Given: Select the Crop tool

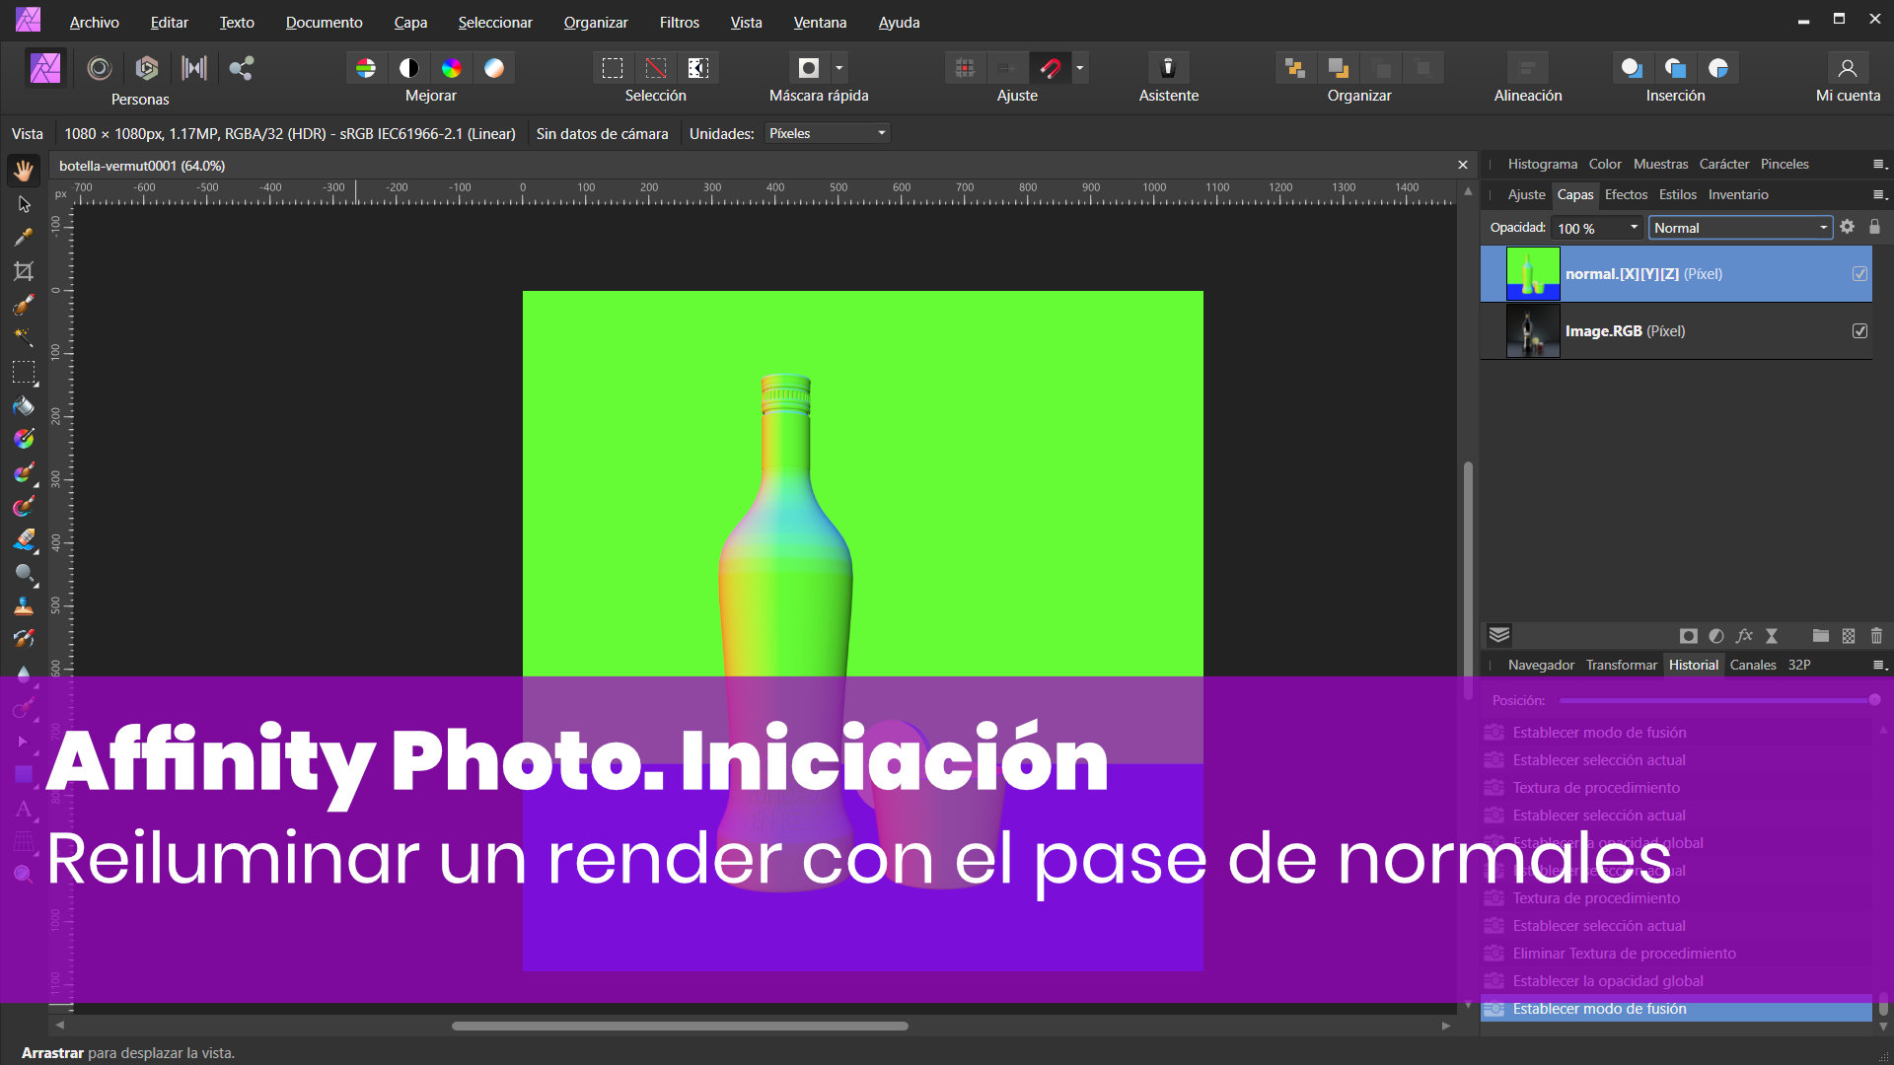Looking at the screenshot, I should point(24,271).
